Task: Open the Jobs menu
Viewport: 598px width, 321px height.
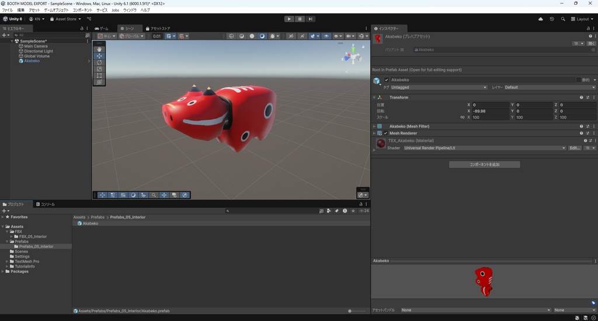Action: click(x=115, y=11)
